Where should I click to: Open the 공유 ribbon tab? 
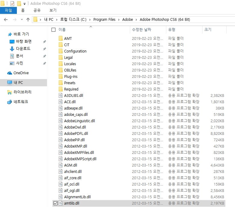(x=37, y=10)
